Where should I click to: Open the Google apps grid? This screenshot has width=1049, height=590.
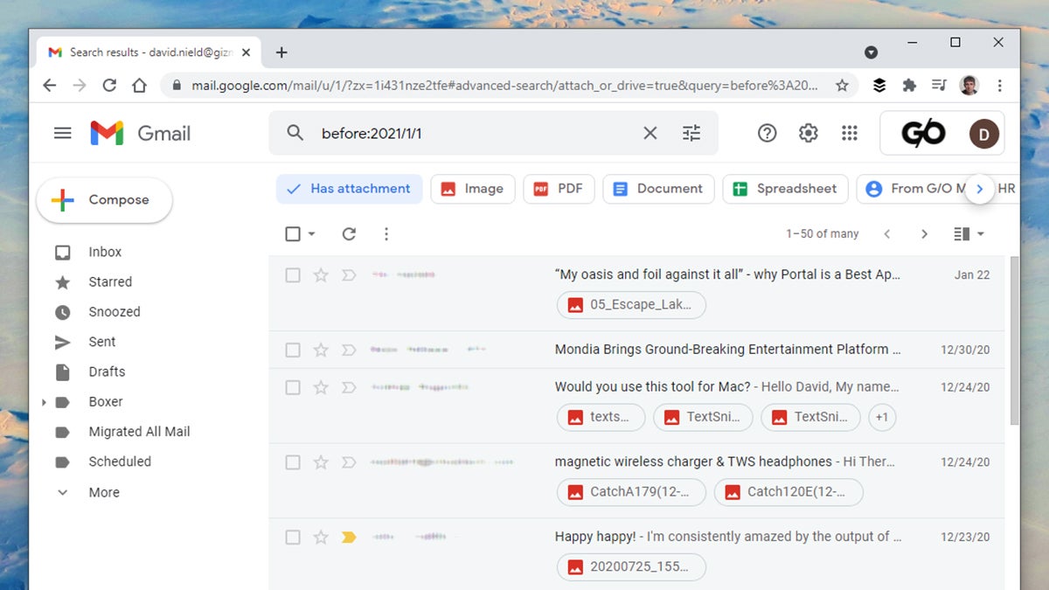[849, 133]
